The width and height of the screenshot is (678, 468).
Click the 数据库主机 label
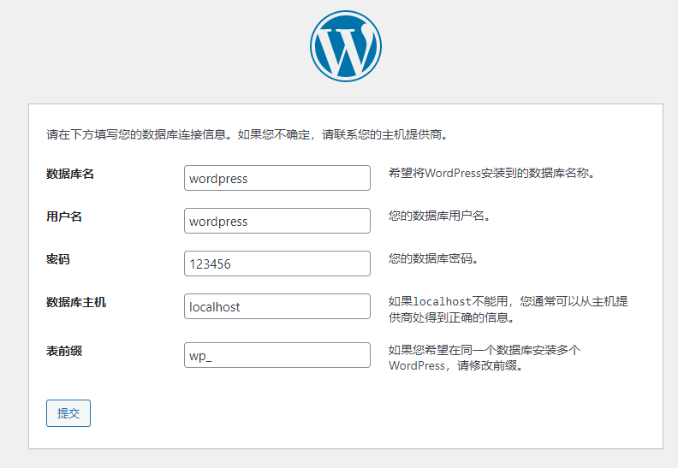(76, 302)
